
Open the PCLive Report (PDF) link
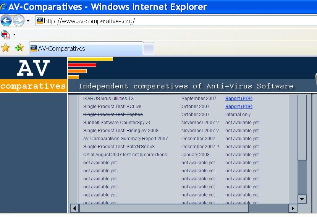(x=239, y=107)
